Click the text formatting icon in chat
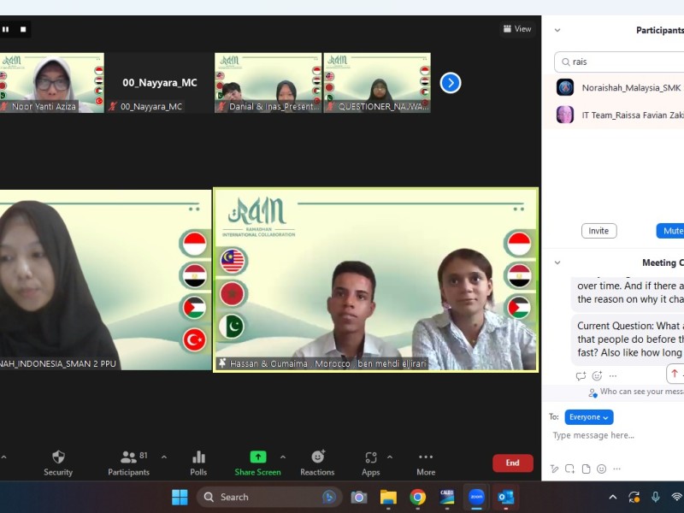The image size is (684, 513). pyautogui.click(x=555, y=469)
